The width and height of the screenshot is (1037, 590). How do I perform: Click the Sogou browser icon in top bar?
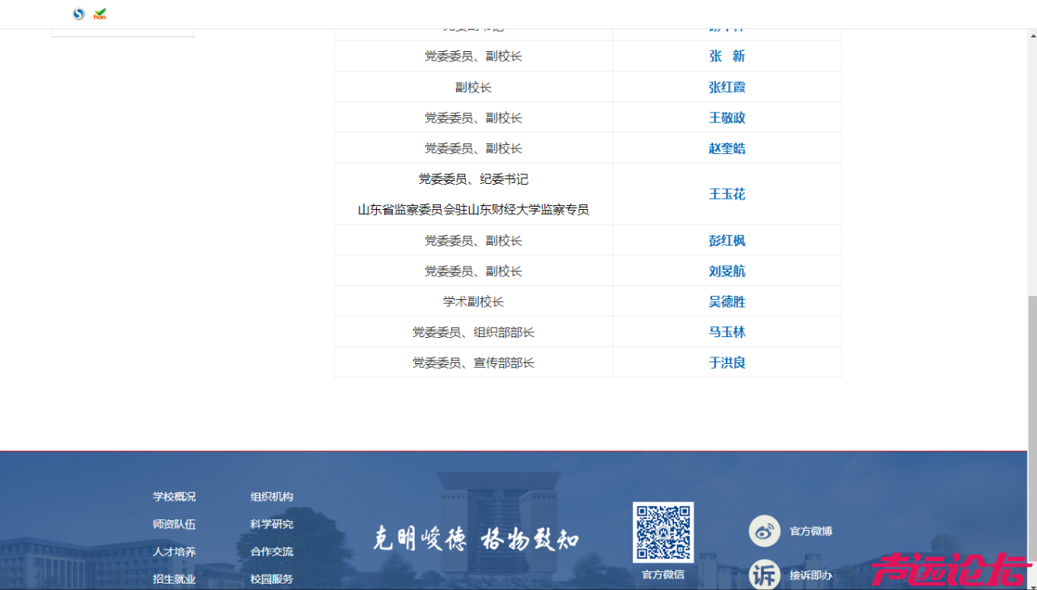pos(79,14)
